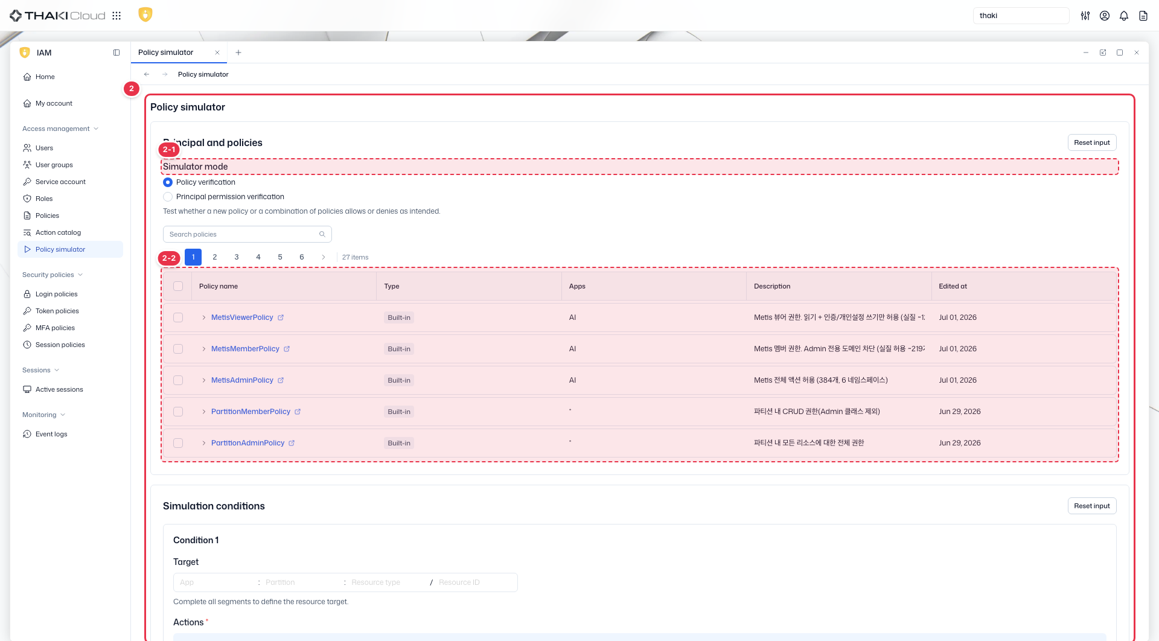
Task: Open MetisAdminPolicy external link icon
Action: [x=281, y=380]
